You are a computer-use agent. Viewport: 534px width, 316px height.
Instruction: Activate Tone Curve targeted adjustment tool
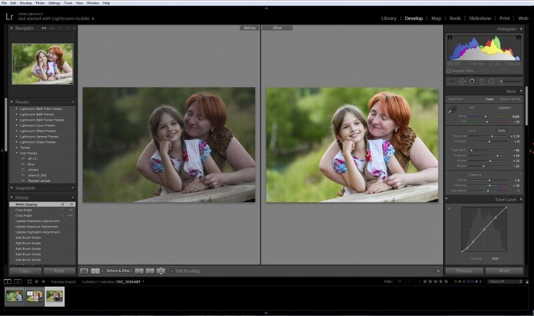tap(449, 208)
